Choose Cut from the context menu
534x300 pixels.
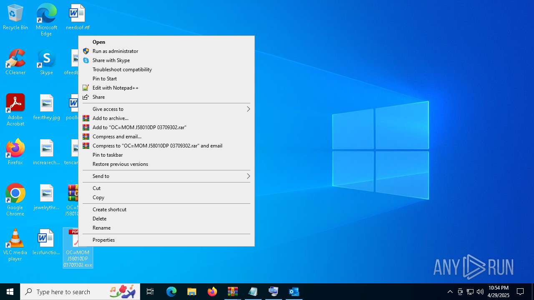coord(166,188)
